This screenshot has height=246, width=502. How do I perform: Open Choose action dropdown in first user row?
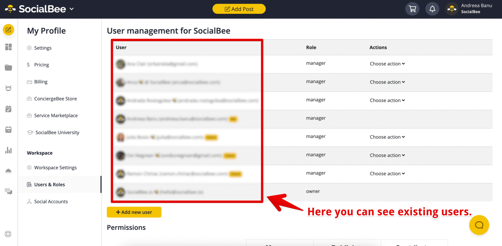pos(387,64)
